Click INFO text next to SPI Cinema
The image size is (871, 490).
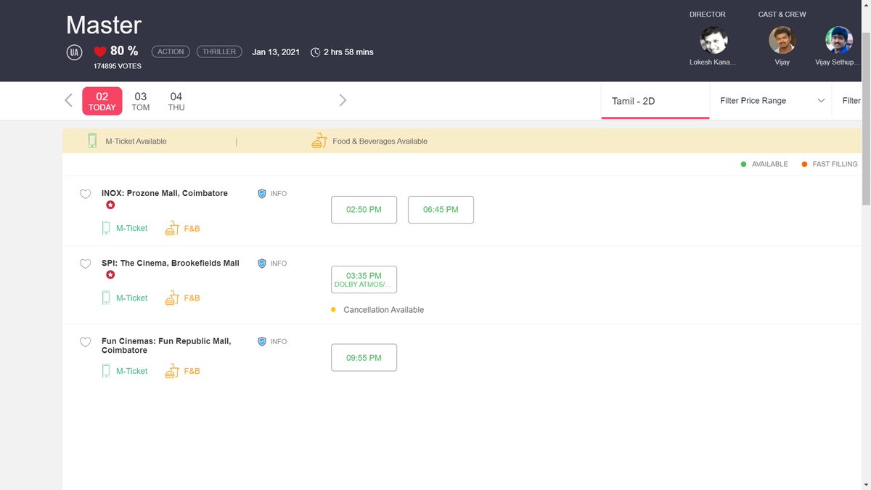pyautogui.click(x=279, y=264)
